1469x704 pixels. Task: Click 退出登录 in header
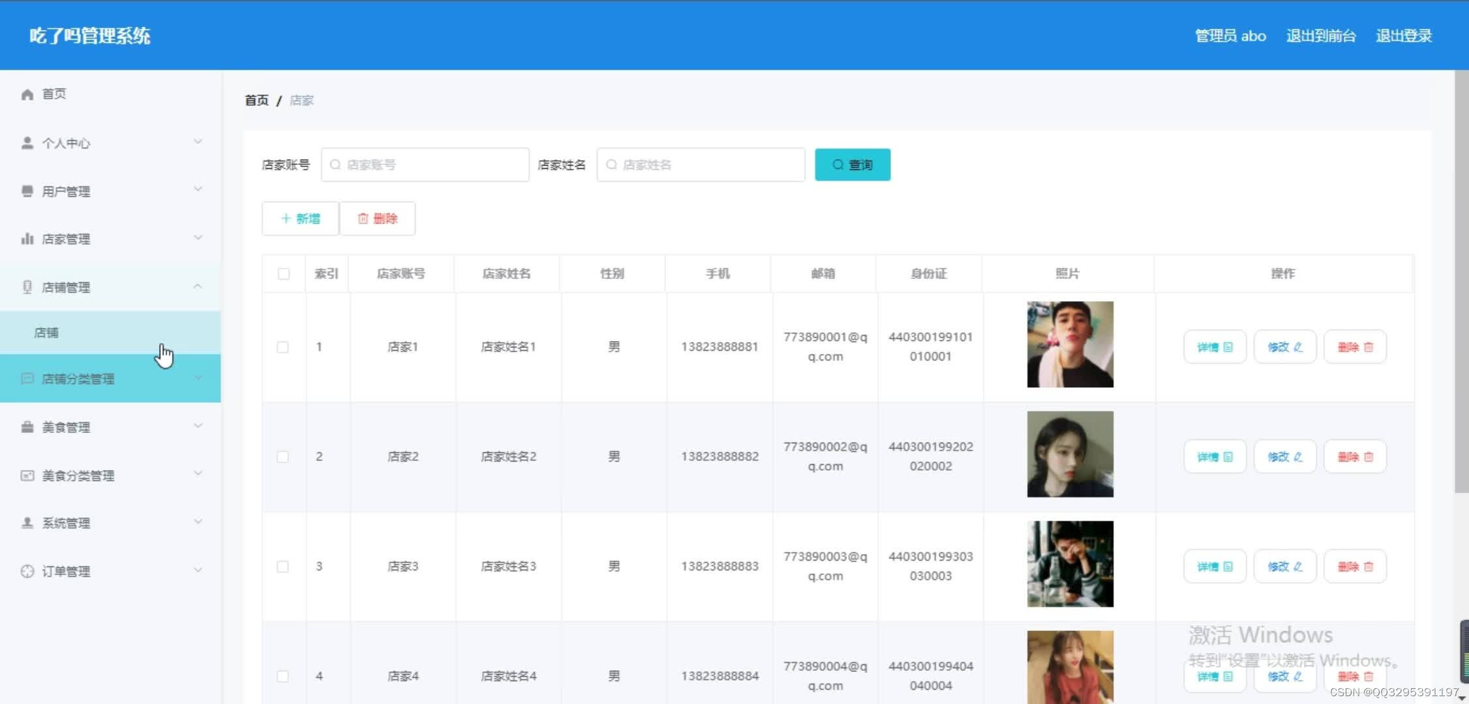tap(1404, 36)
